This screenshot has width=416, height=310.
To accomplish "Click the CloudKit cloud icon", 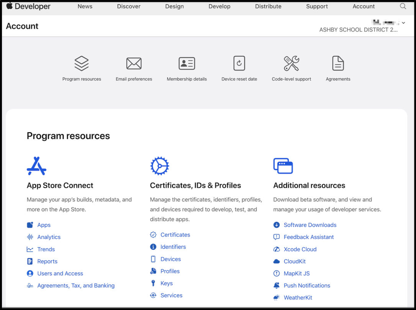I will (x=277, y=261).
